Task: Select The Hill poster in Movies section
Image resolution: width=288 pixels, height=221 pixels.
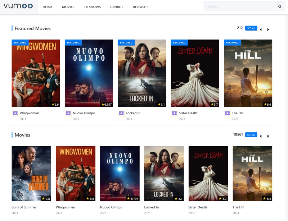Action: pos(252,174)
